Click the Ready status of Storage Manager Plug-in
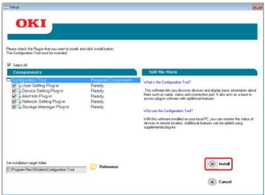The height and width of the screenshot is (195, 265). pos(97,107)
